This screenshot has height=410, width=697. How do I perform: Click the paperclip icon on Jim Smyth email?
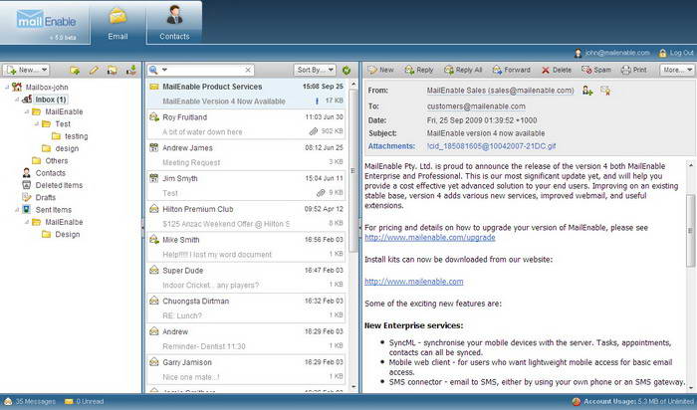pos(321,193)
